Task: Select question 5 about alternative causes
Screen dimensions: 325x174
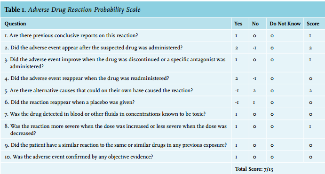Action: (x=99, y=90)
